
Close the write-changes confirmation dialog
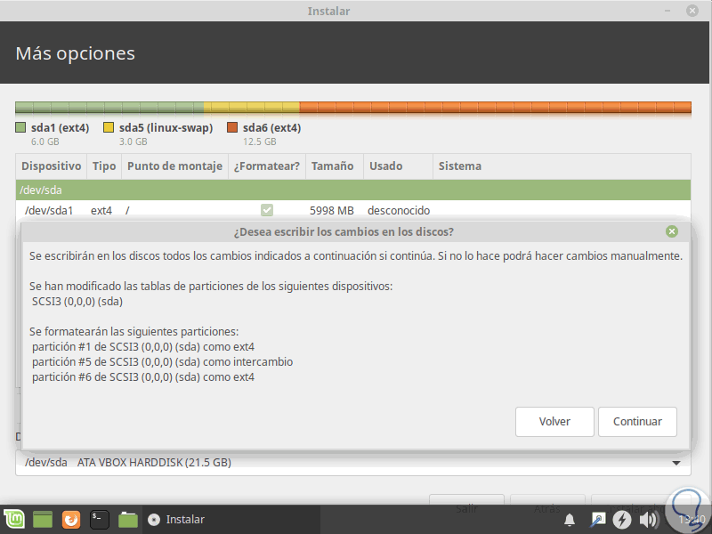tap(672, 231)
